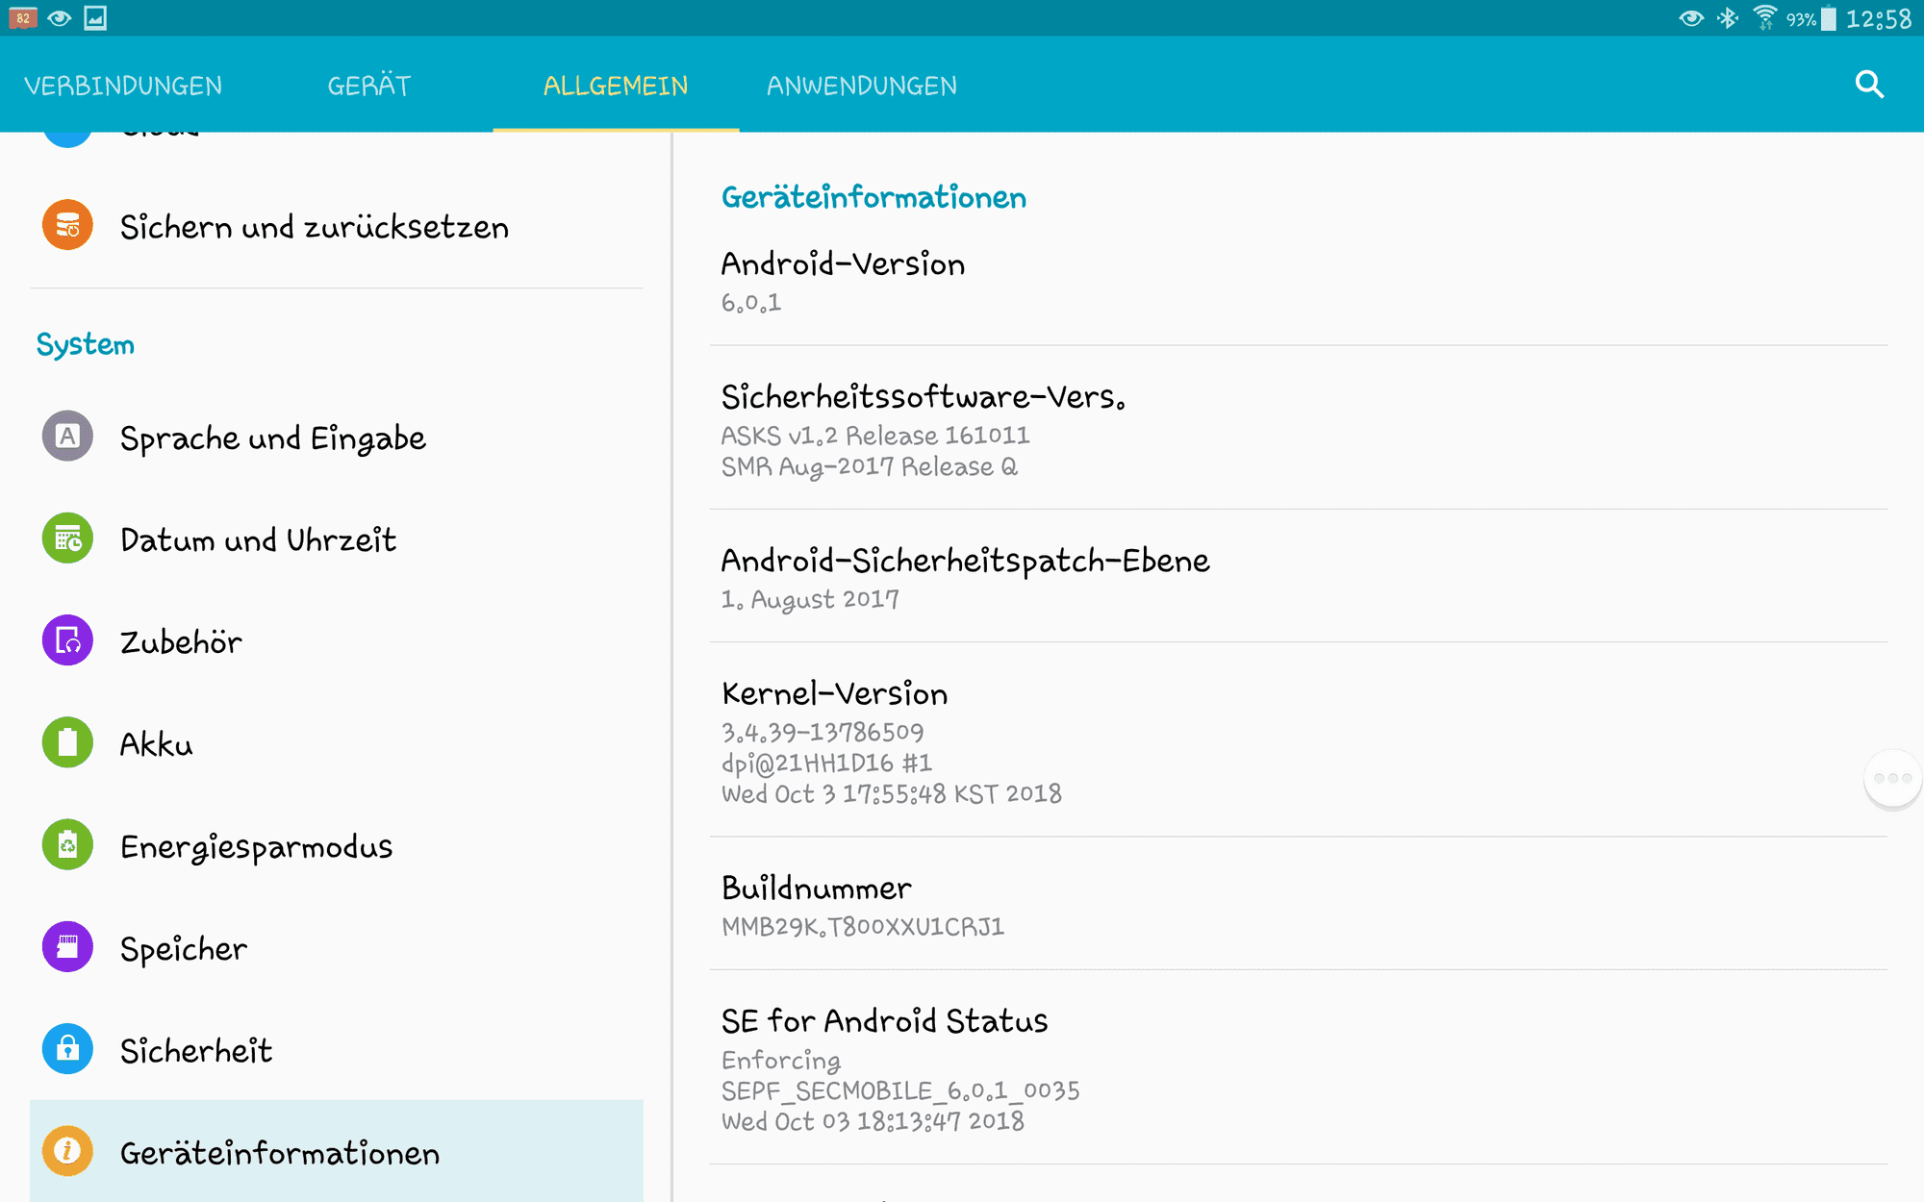Tap SMR Aug-2017 Release Q text
Image resolution: width=1924 pixels, height=1202 pixels.
tap(870, 467)
